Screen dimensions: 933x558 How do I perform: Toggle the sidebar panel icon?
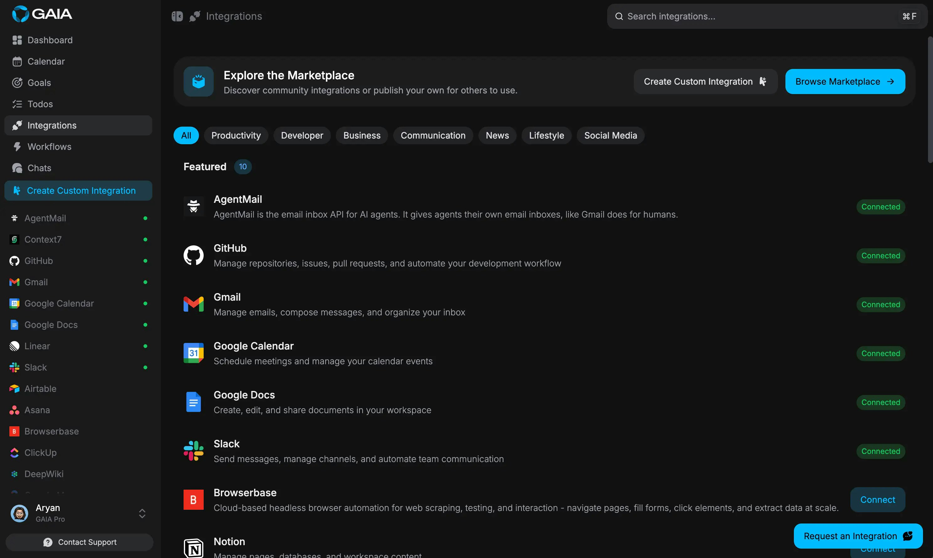177,16
